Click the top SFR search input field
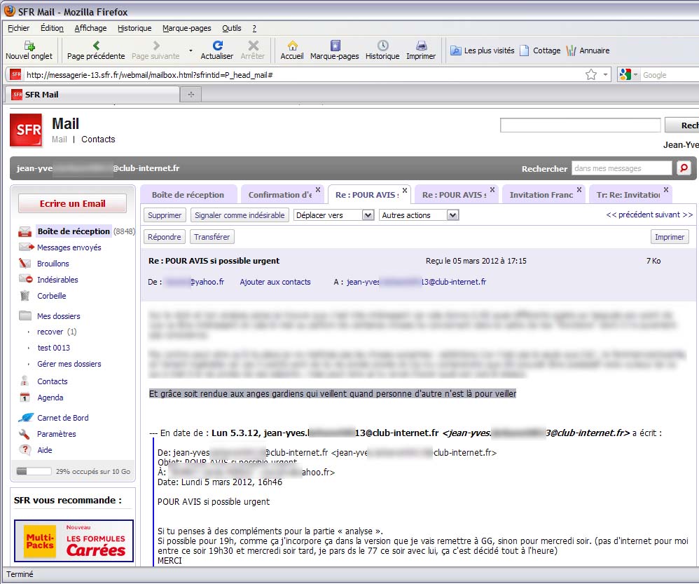Screen dimensions: 699x584 (581, 125)
